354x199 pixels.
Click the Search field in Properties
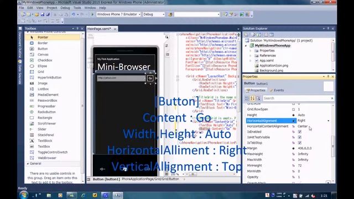(298, 98)
